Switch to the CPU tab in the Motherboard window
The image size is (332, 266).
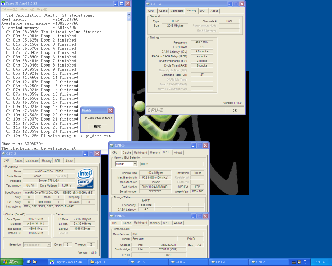pos(115,223)
